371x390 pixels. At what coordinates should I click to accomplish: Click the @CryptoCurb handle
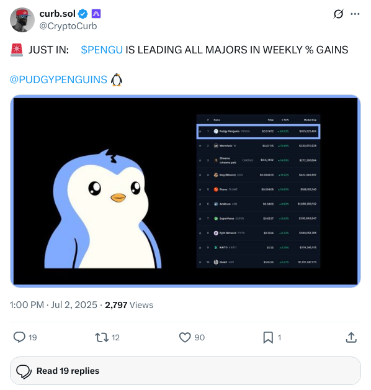tap(68, 26)
